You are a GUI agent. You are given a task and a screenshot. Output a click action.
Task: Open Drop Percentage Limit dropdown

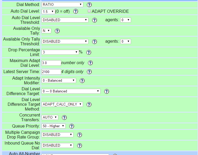tap(60, 52)
